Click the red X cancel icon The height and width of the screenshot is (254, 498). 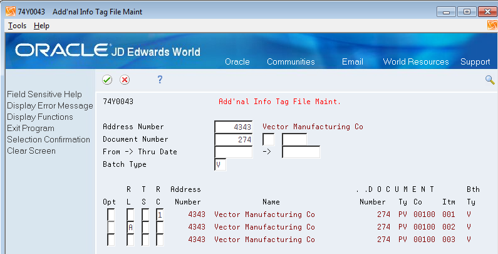[x=125, y=80]
